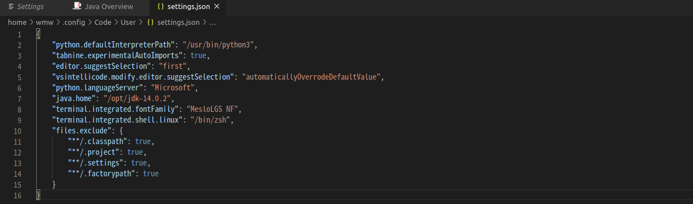Click the braces icon in breadcrumb

click(150, 23)
